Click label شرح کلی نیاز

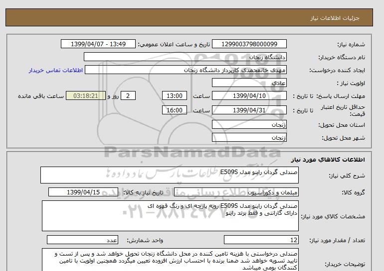347,176
